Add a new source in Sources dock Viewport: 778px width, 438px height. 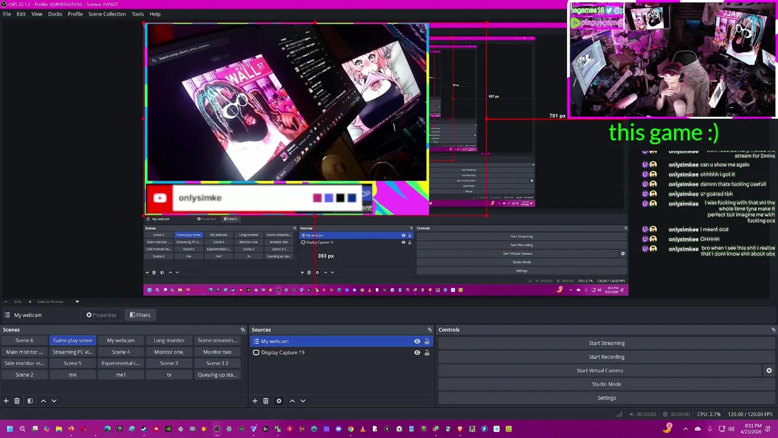point(255,401)
